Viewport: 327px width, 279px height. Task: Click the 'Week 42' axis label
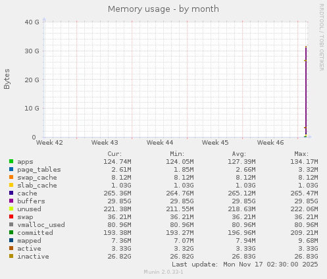click(x=49, y=143)
